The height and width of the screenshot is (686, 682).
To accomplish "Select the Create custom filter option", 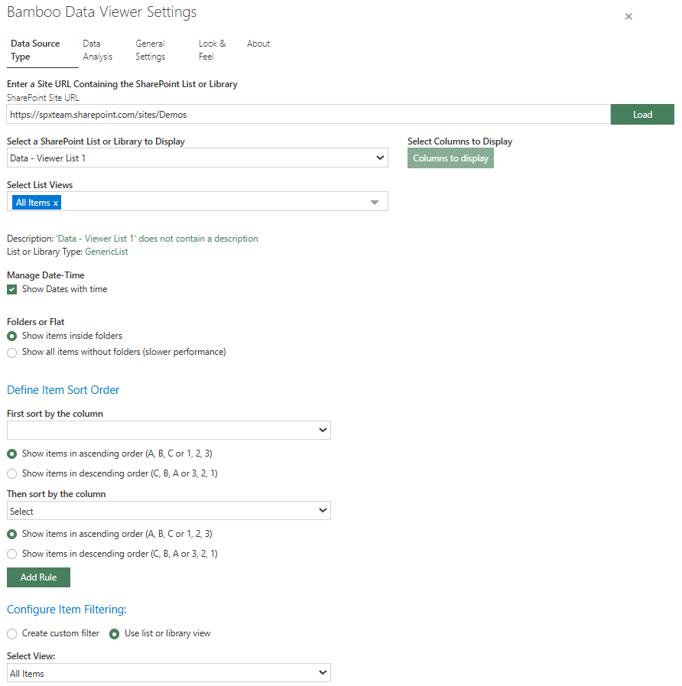I will point(12,634).
